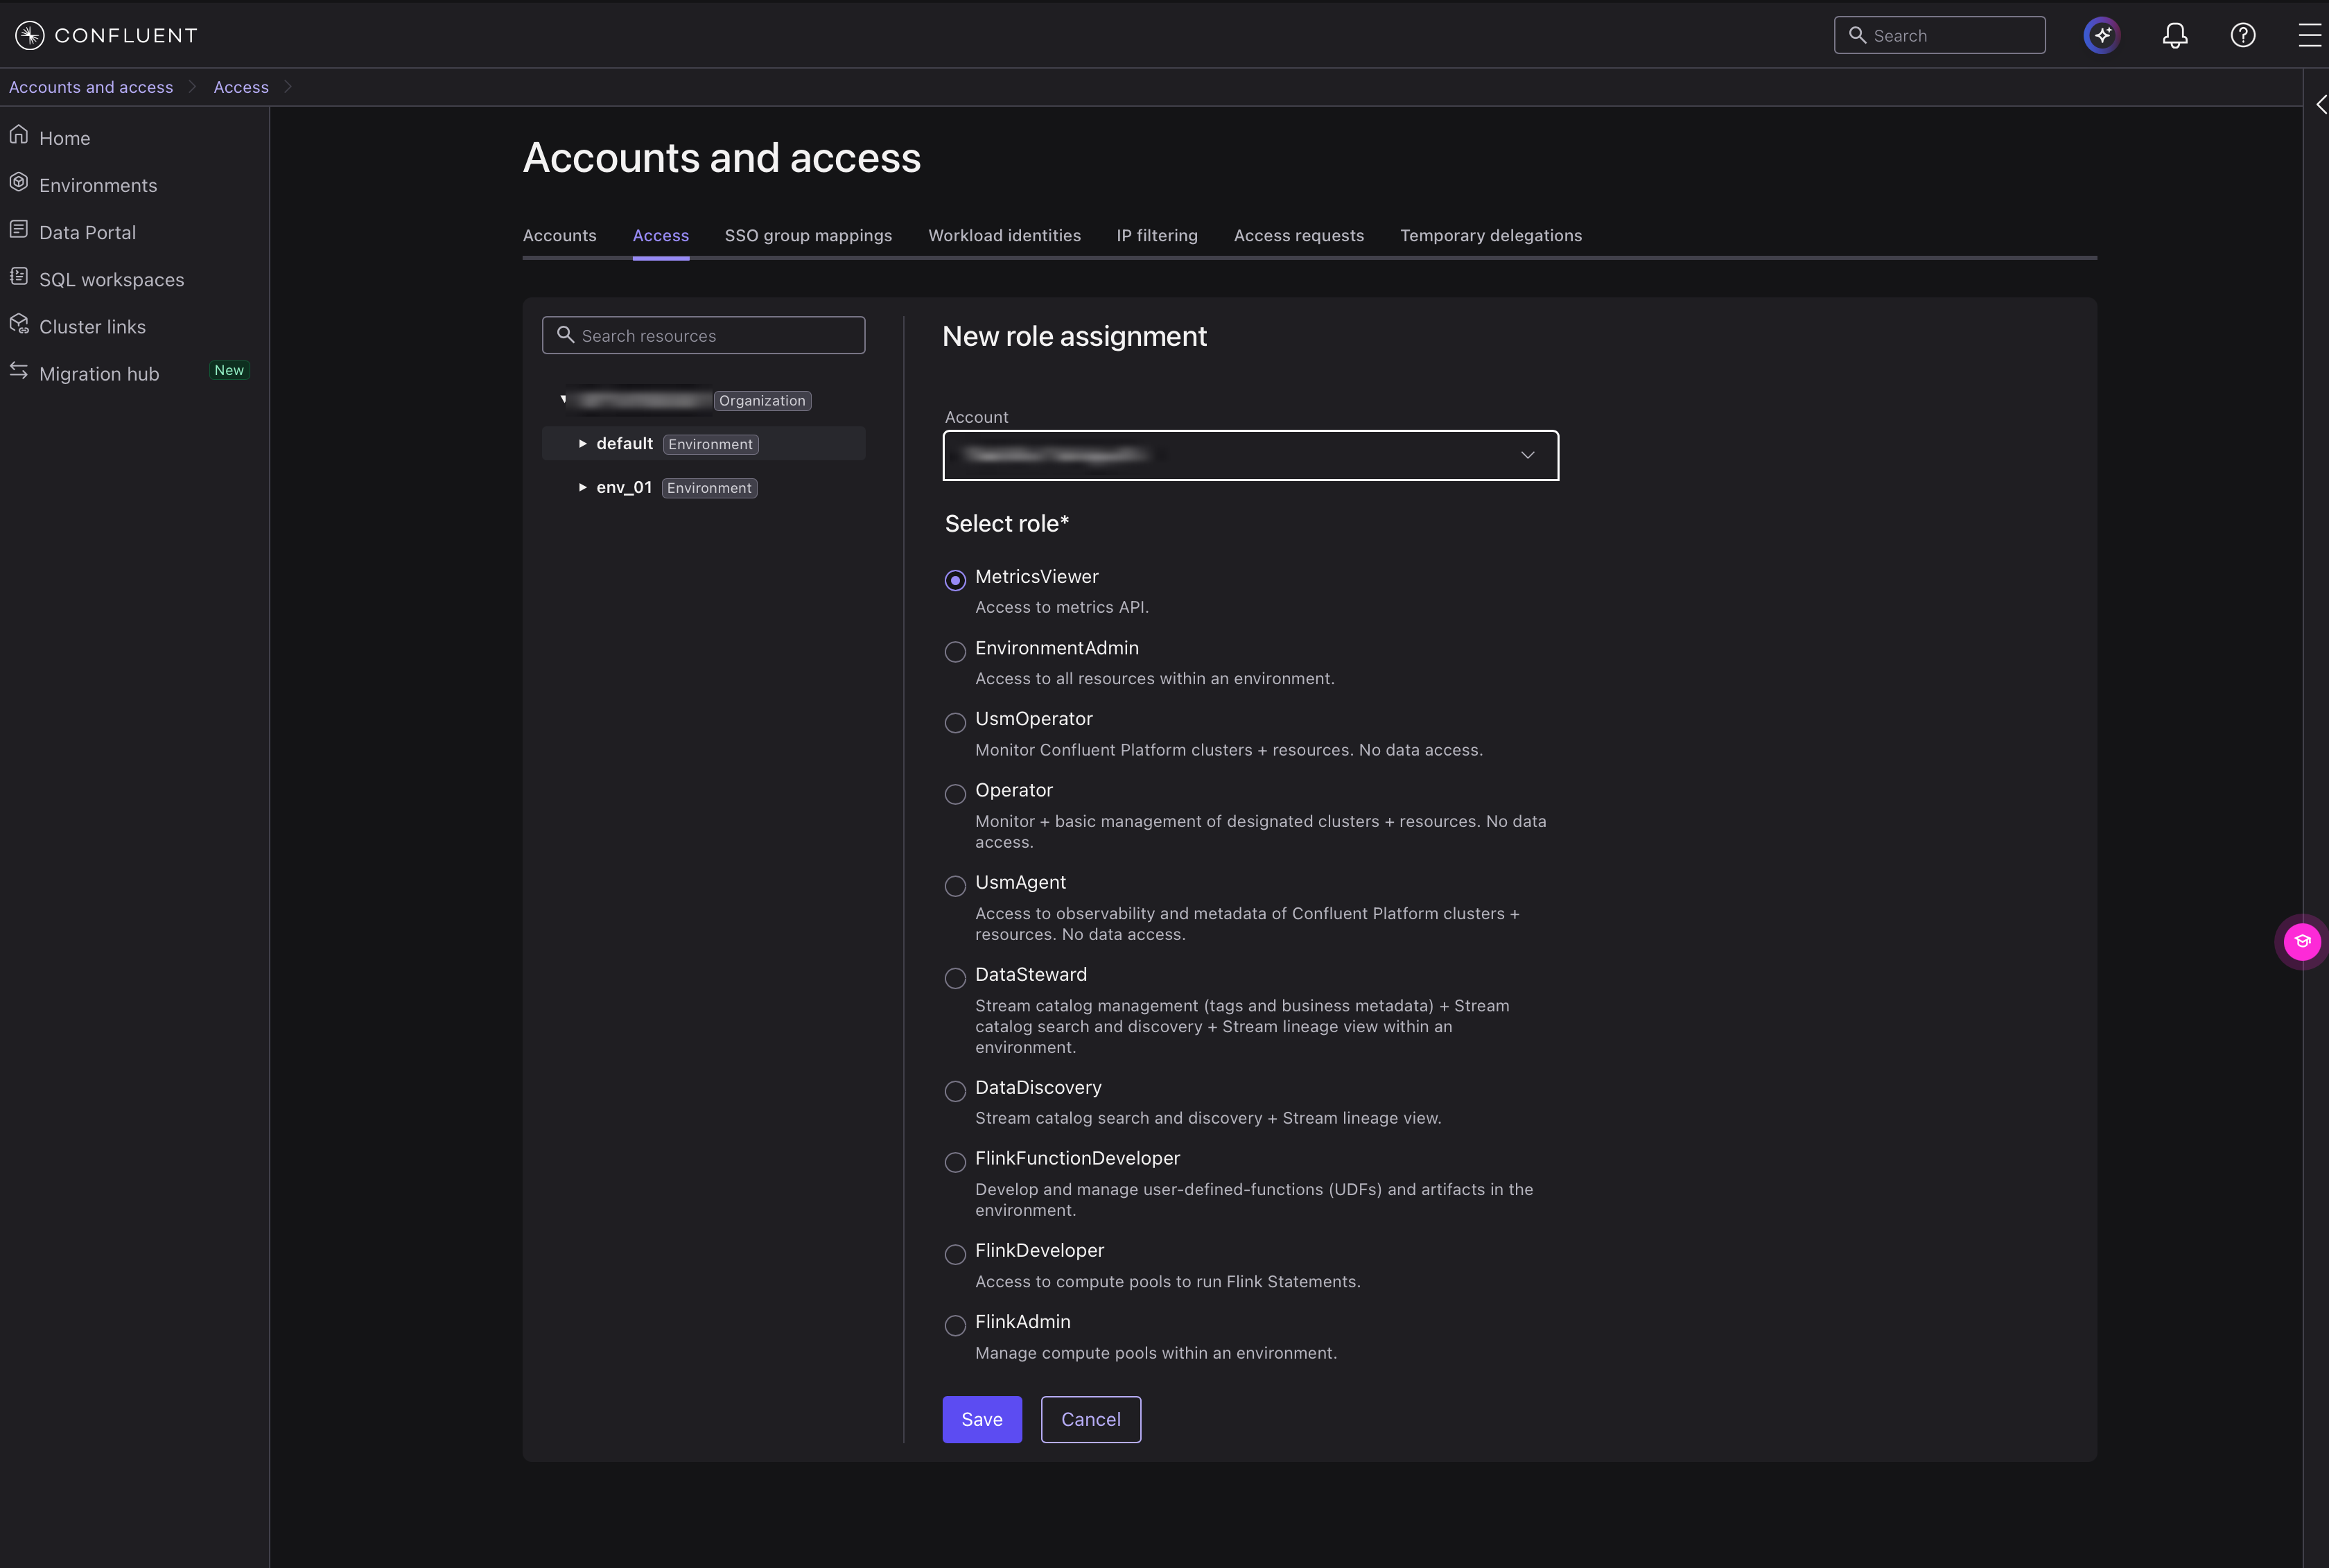This screenshot has height=1568, width=2329.
Task: Click the Confluent logo icon
Action: click(29, 35)
